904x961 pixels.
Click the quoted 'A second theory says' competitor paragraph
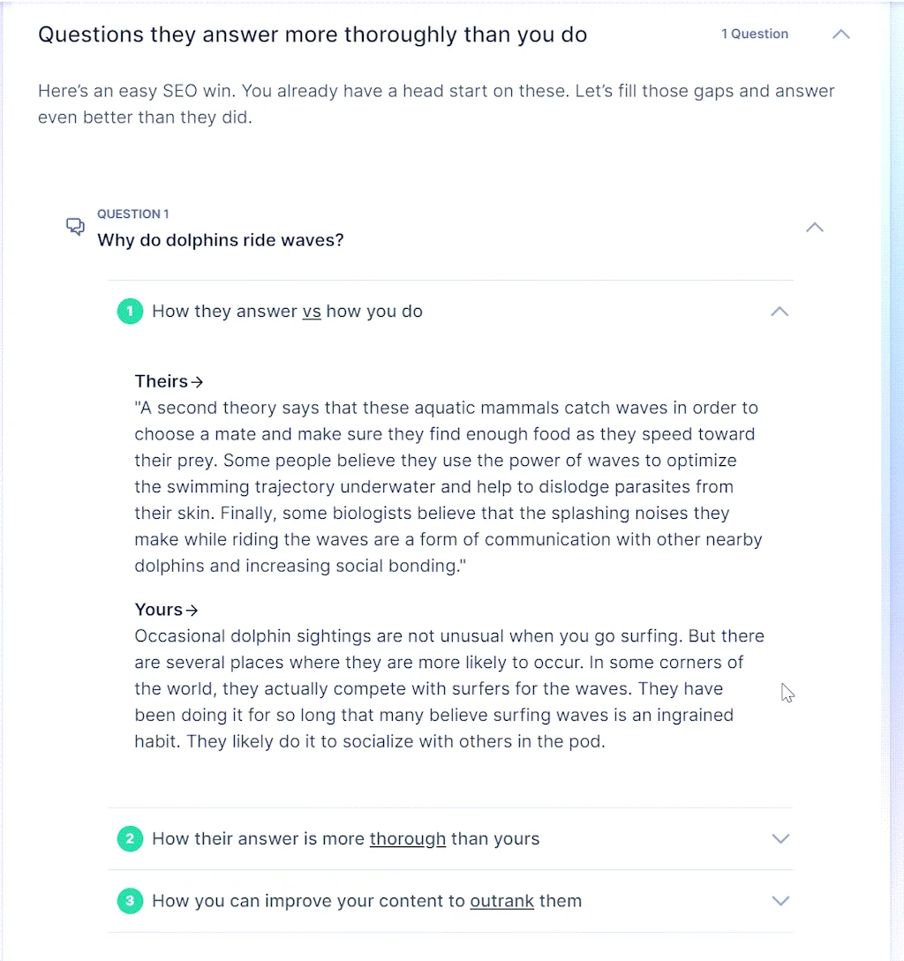(448, 487)
